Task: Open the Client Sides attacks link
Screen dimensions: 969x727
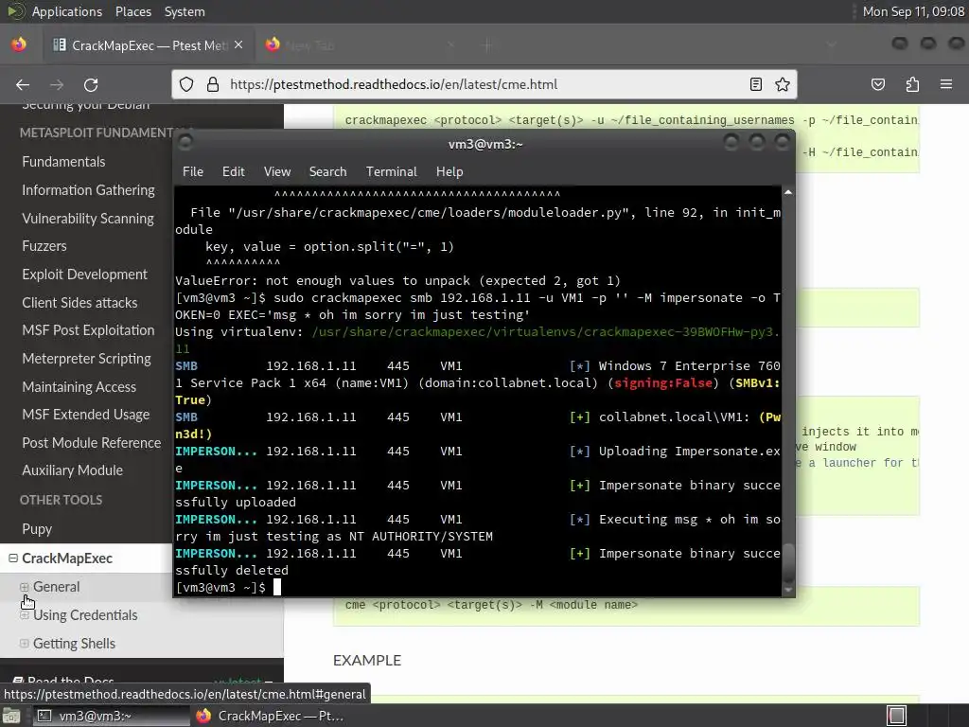Action: [79, 302]
